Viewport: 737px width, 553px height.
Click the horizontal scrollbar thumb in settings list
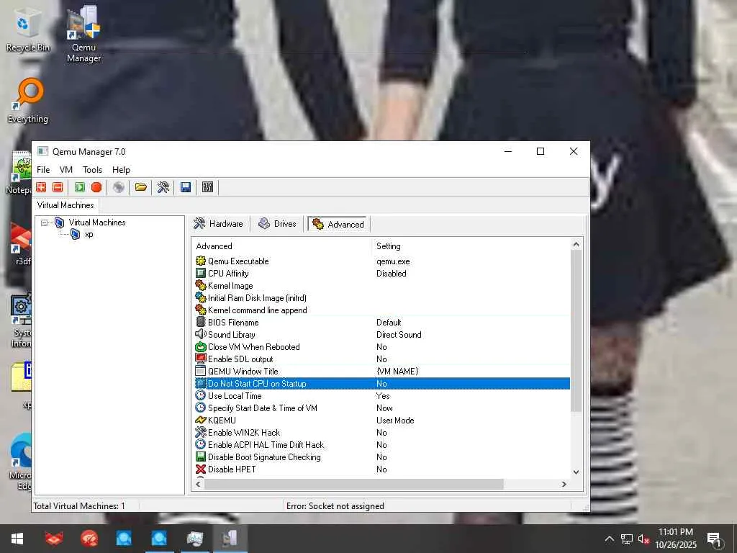[354, 484]
